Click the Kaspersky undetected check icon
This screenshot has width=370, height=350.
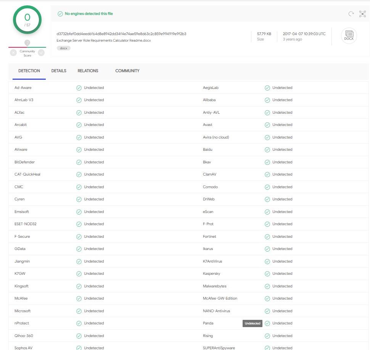tap(267, 274)
